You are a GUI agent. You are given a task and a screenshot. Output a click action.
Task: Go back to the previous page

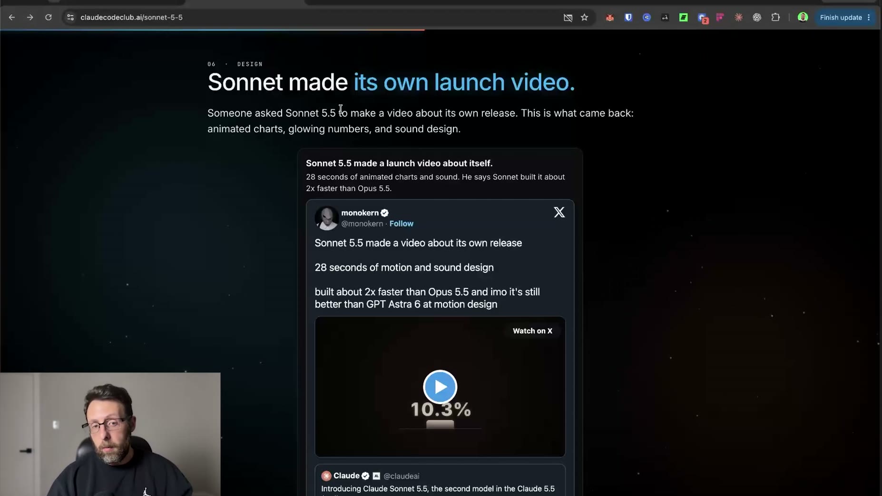click(x=12, y=18)
